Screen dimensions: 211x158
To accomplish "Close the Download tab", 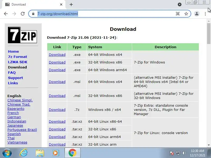I will pos(61,4).
